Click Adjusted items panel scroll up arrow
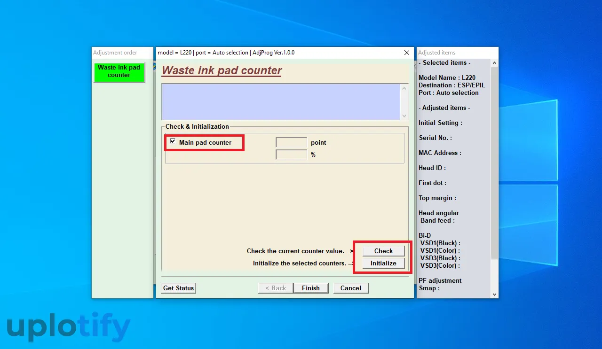The image size is (602, 349). (494, 63)
